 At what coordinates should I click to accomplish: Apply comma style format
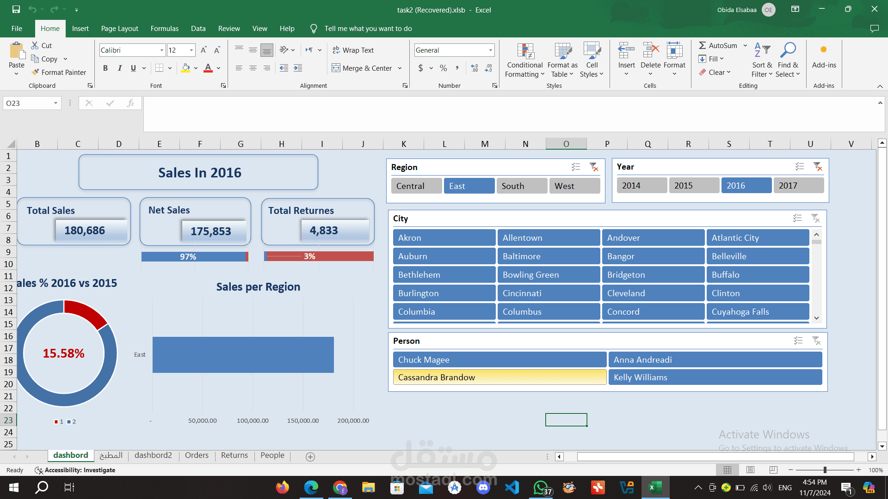pyautogui.click(x=457, y=68)
